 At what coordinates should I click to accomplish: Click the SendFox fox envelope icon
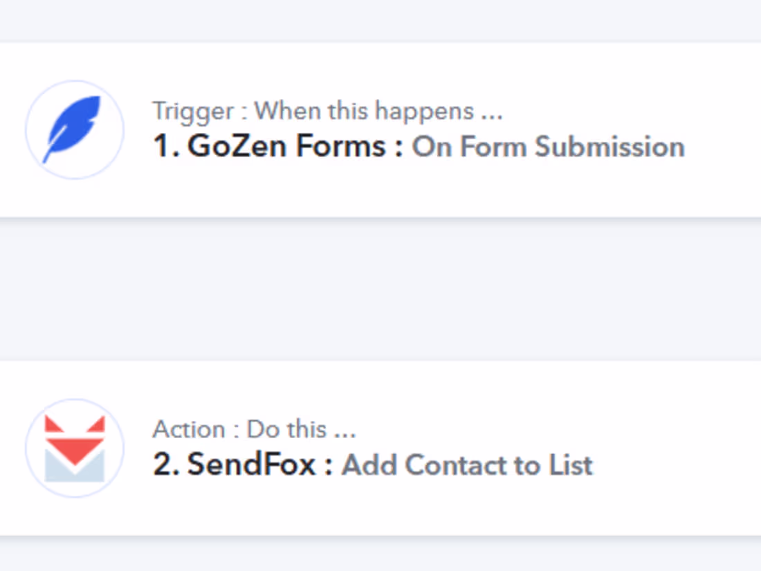click(x=74, y=448)
